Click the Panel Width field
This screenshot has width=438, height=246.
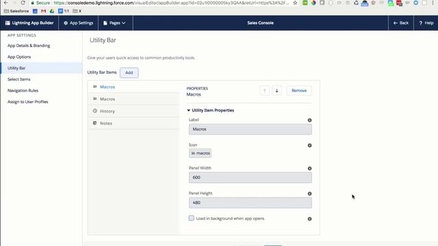point(250,178)
